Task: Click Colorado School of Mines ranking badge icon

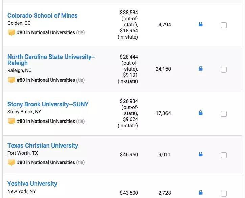Action: [x=12, y=32]
